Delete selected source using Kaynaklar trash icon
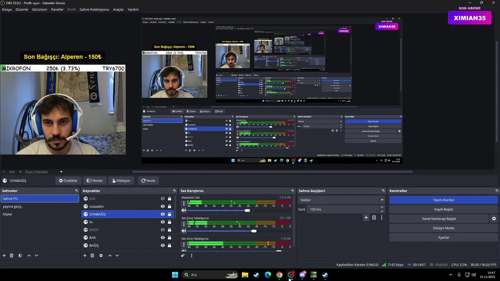Screen dimensions: 500x281 pos(92,256)
